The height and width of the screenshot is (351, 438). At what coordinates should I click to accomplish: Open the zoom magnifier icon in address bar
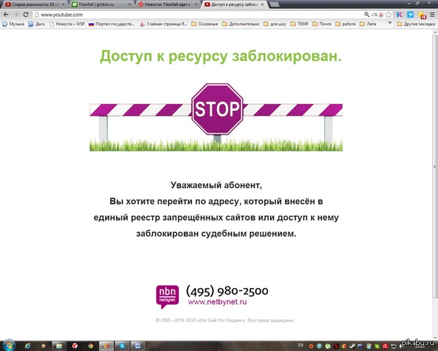366,15
